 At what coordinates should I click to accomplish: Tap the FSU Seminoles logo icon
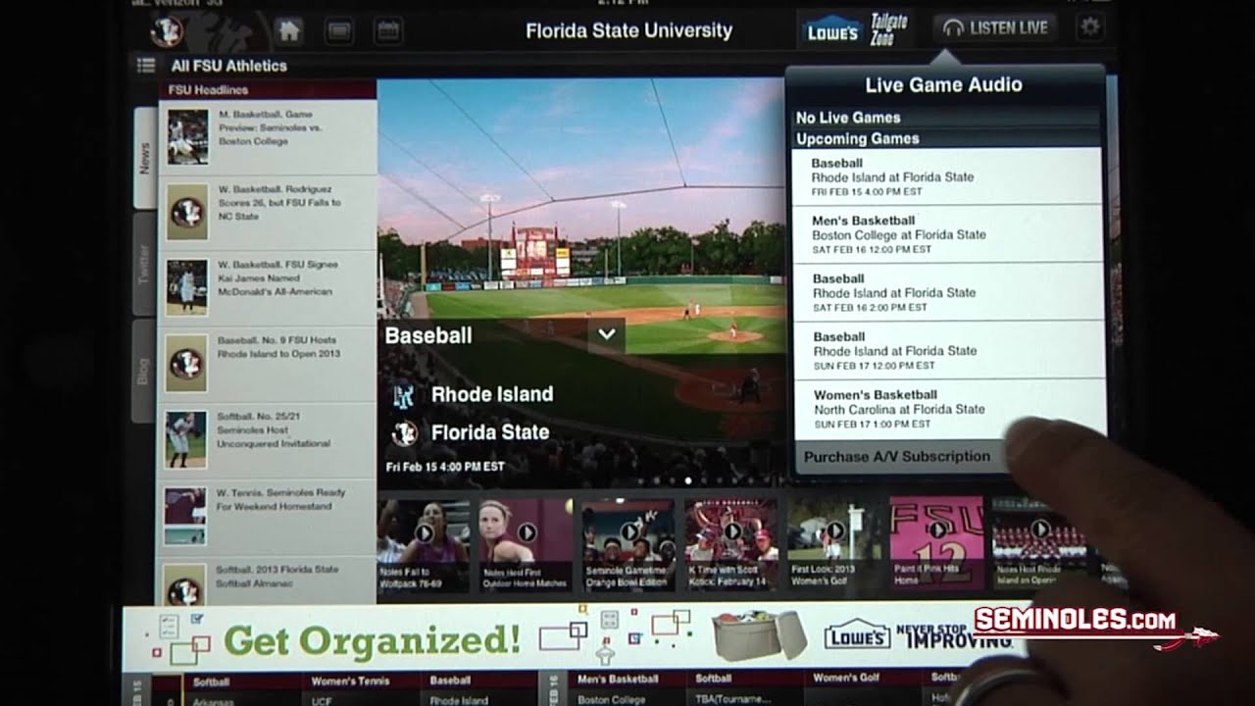point(167,30)
